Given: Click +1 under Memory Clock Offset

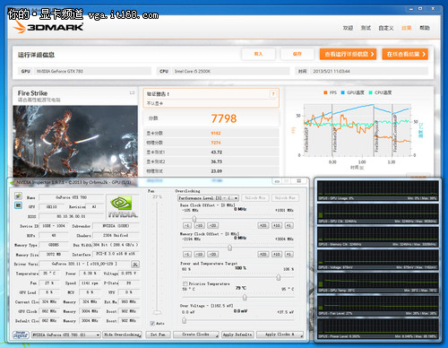Looking at the screenshot, I should 289,254.
